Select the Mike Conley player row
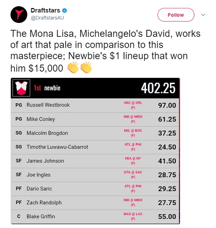Viewport: 216px width, 228px height. pyautogui.click(x=95, y=119)
